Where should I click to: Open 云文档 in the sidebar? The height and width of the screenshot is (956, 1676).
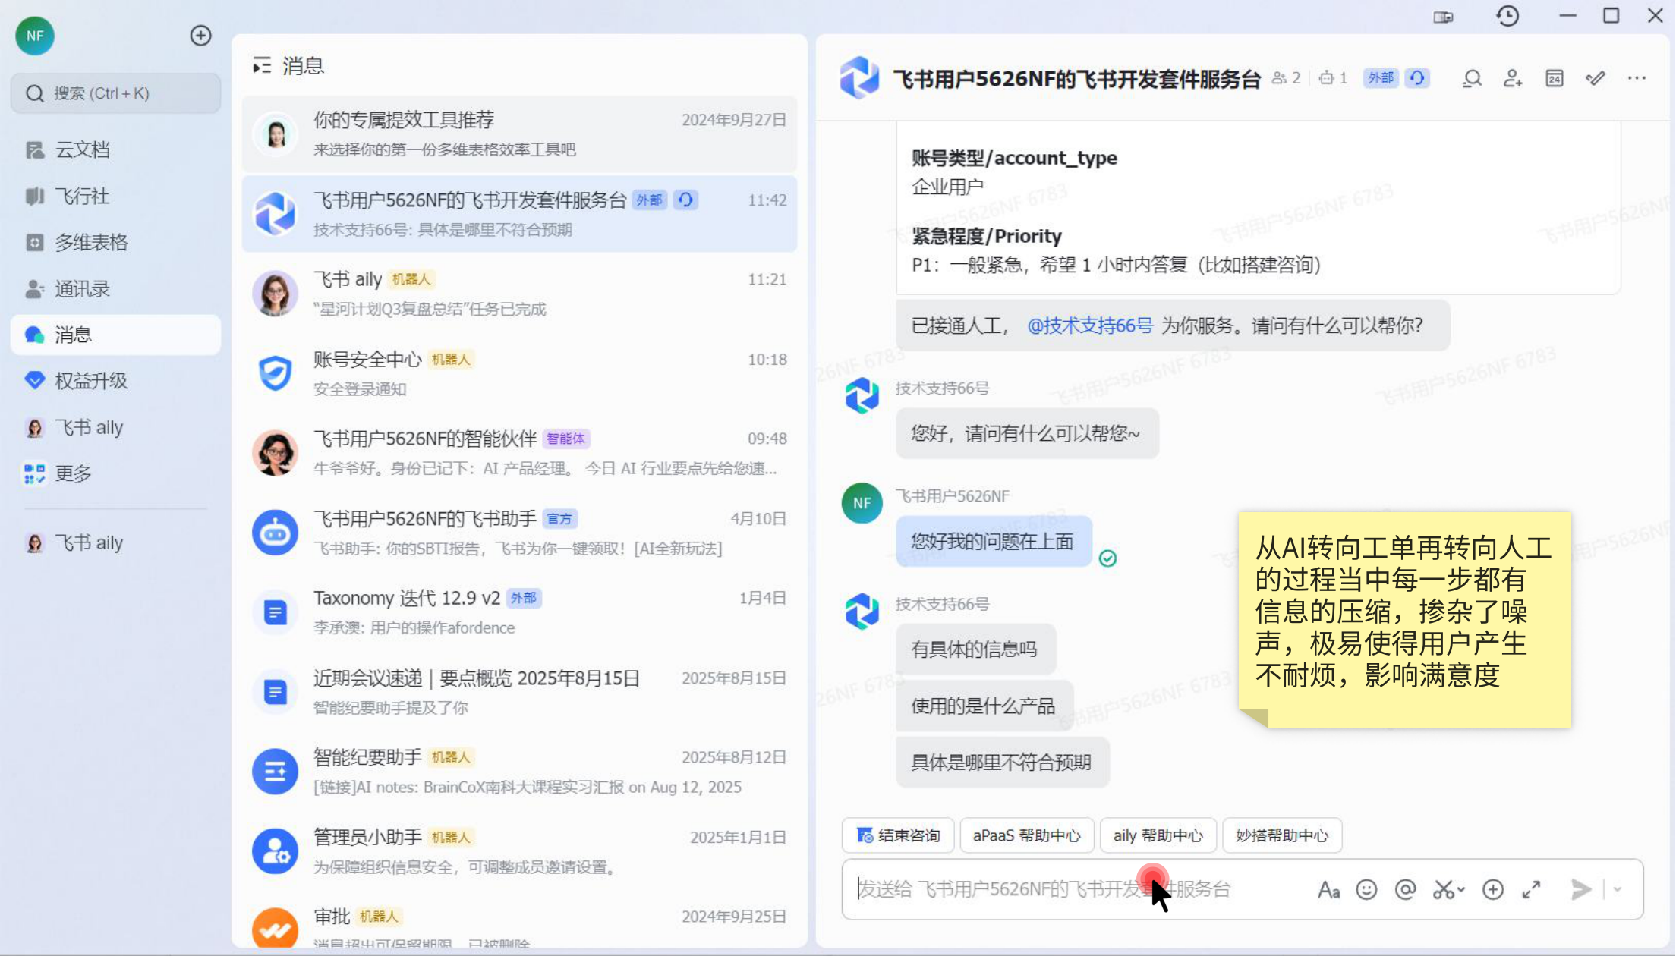pyautogui.click(x=115, y=149)
